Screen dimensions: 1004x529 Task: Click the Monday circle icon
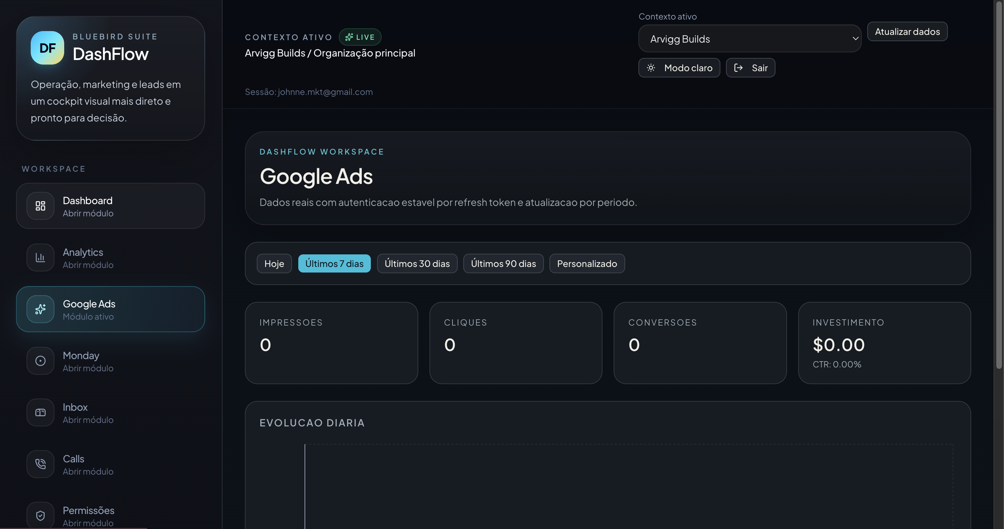click(40, 361)
